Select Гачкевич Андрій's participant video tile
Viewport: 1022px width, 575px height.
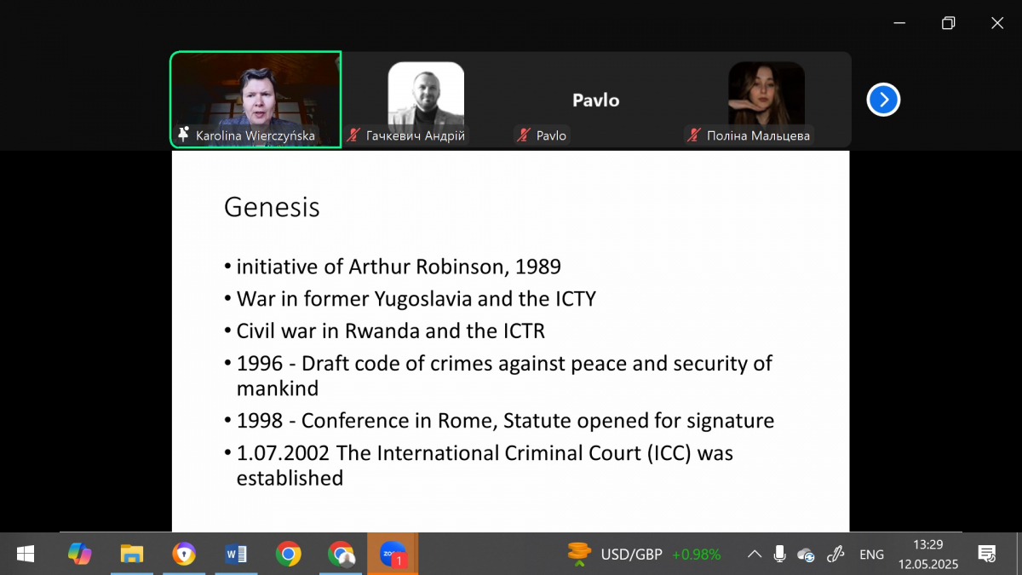point(426,98)
